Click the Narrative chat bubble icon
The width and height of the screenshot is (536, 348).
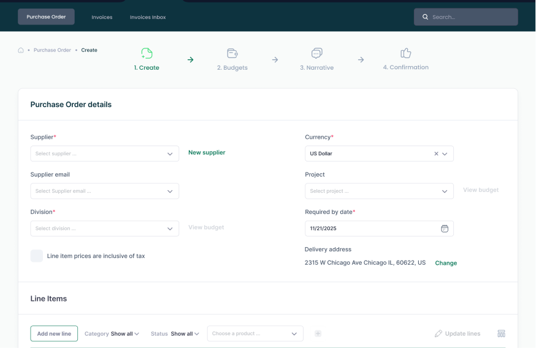pyautogui.click(x=317, y=53)
